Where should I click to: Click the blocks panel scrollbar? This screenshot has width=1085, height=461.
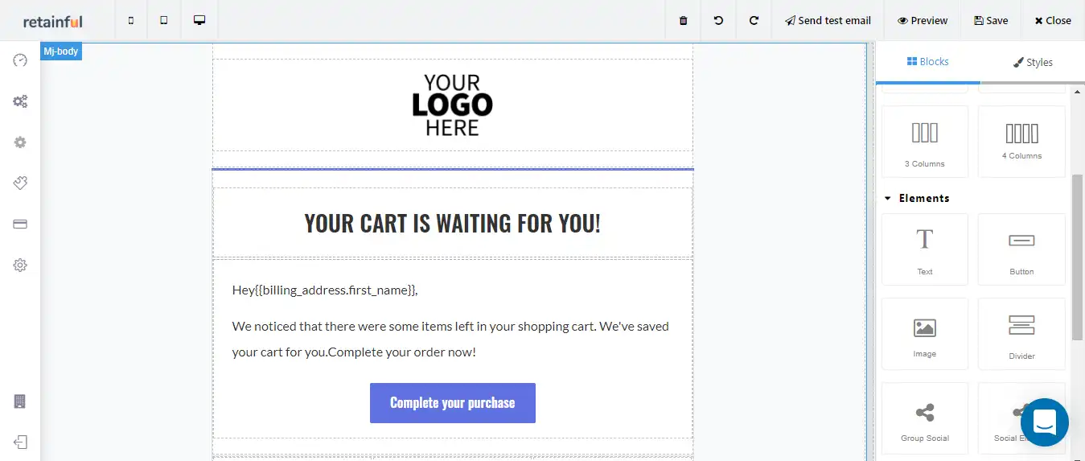(x=1078, y=257)
